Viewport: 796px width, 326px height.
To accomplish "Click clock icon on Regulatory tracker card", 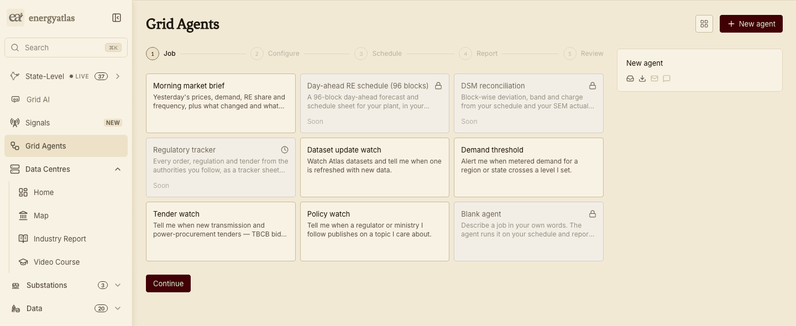I will point(285,150).
